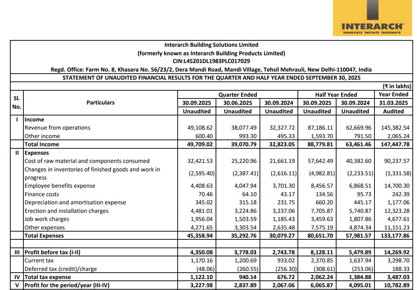Click the 30.06.2025 quarter date header
This screenshot has height=290, width=417.
pyautogui.click(x=238, y=103)
